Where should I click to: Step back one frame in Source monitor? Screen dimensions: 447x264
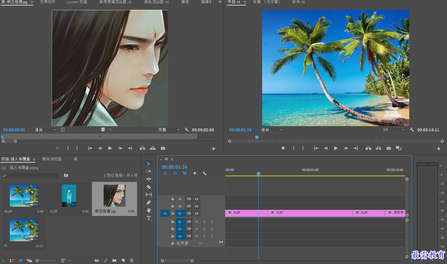point(100,148)
